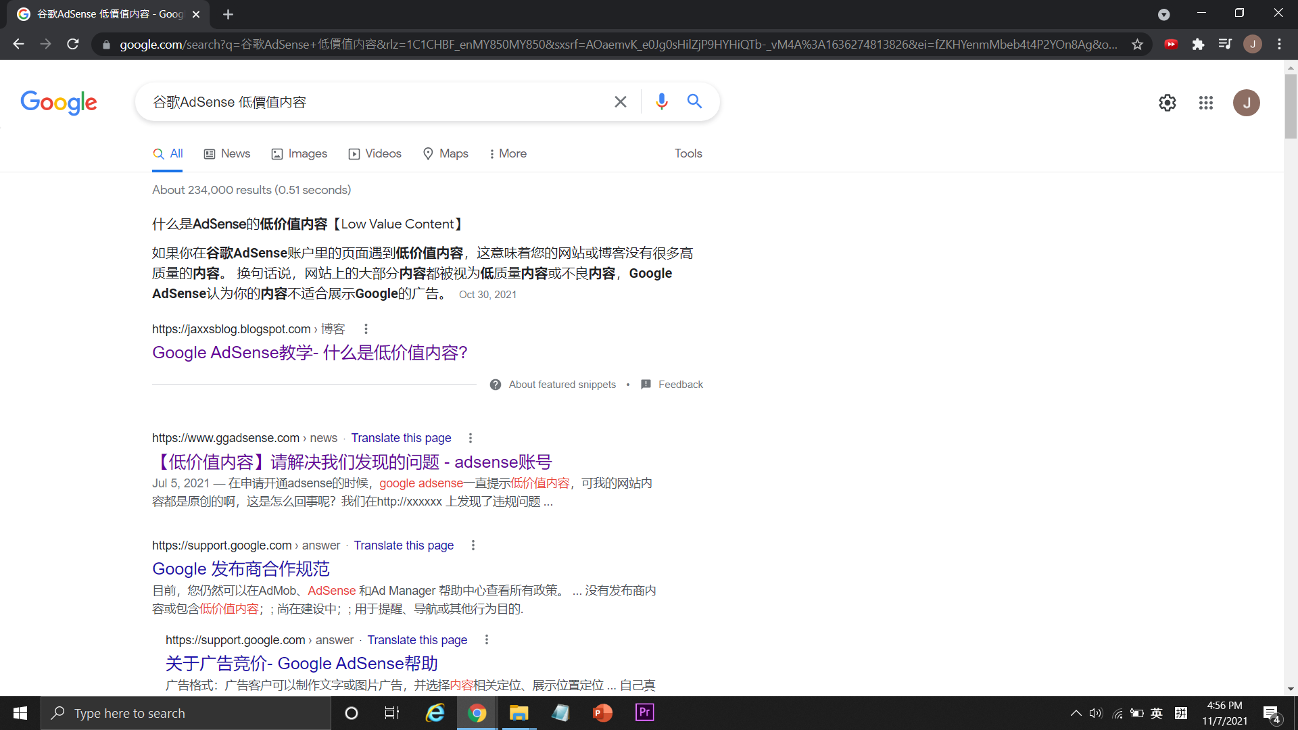
Task: Translate the 关于广告竞价 result page
Action: click(x=417, y=640)
